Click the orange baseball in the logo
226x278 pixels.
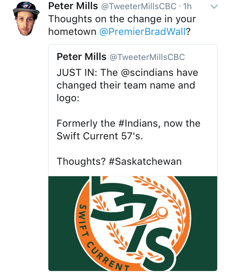[162, 213]
